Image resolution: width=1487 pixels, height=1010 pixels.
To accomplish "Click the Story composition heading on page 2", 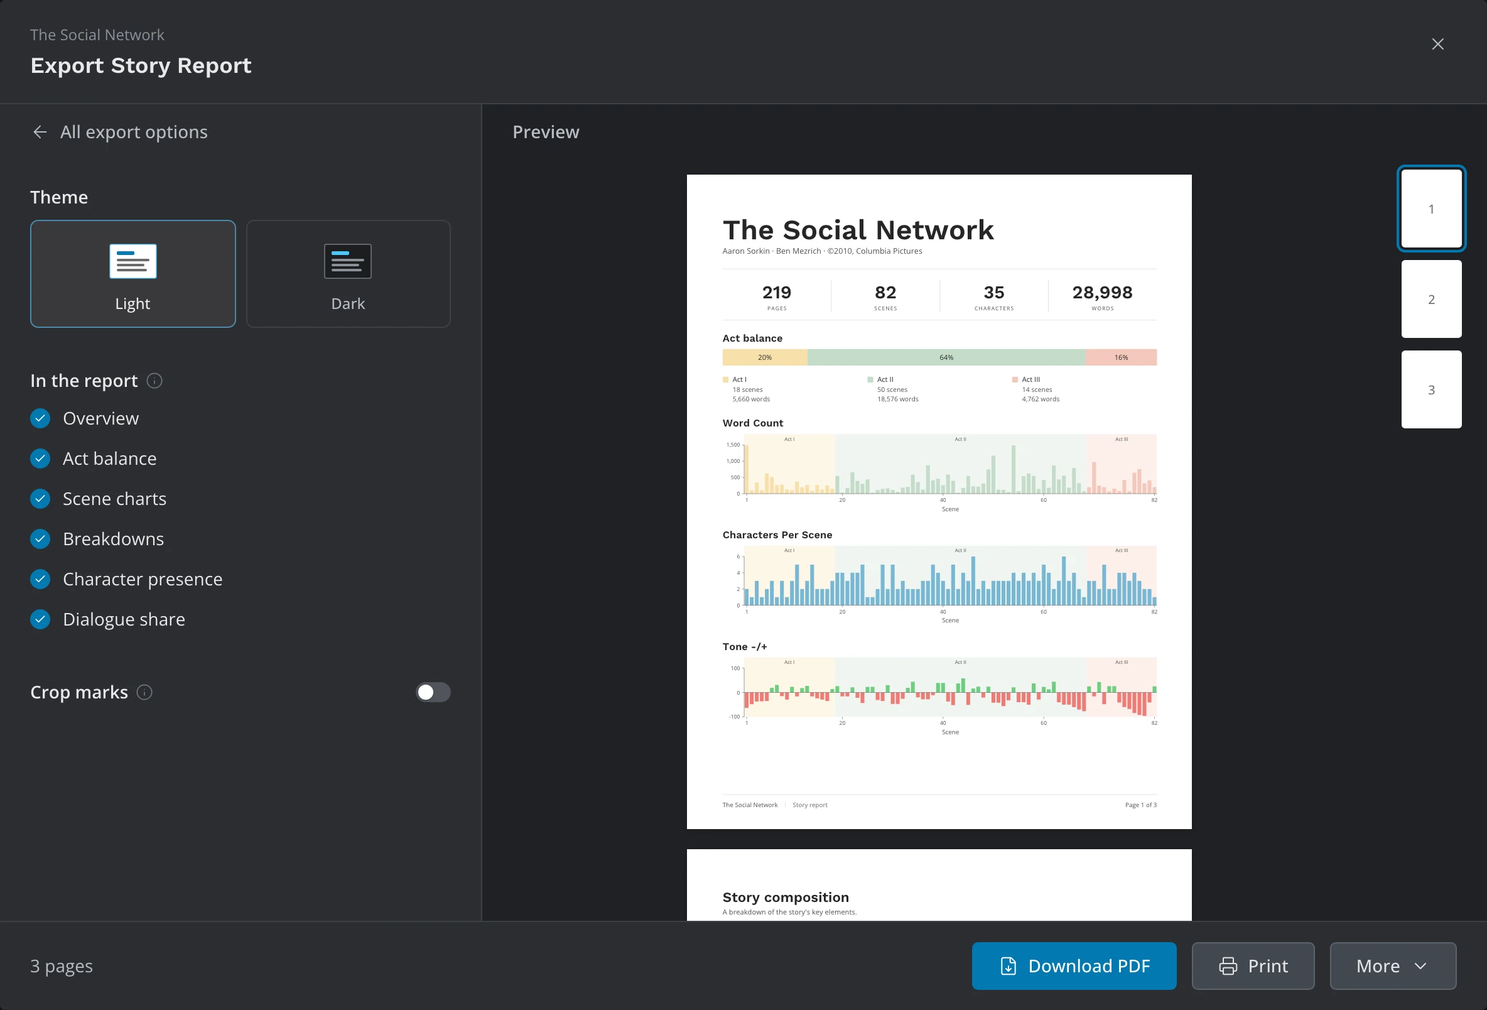I will pos(786,898).
